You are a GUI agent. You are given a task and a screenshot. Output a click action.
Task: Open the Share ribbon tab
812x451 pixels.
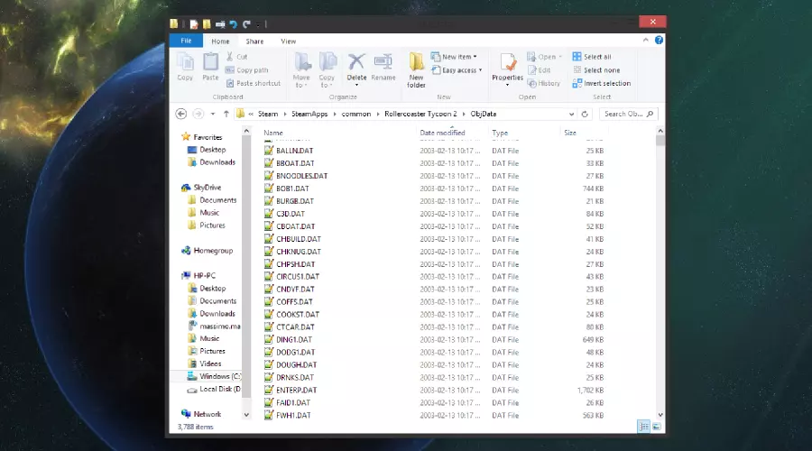coord(254,41)
